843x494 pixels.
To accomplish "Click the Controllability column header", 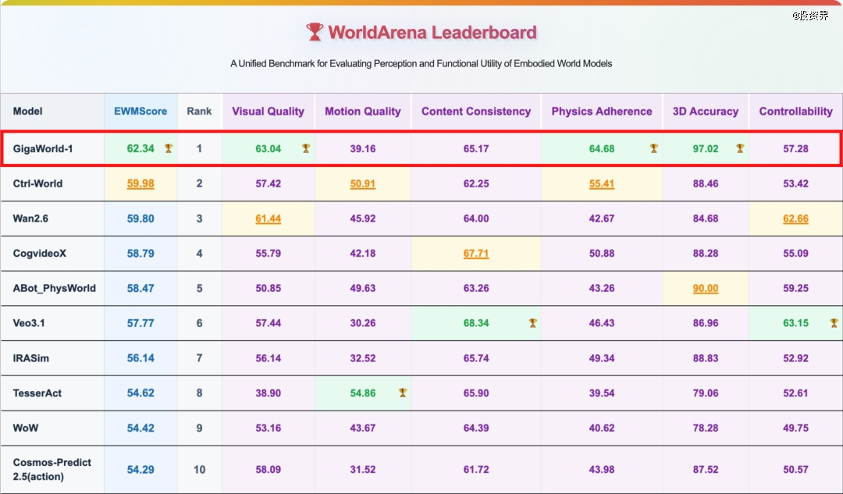I will click(x=795, y=112).
